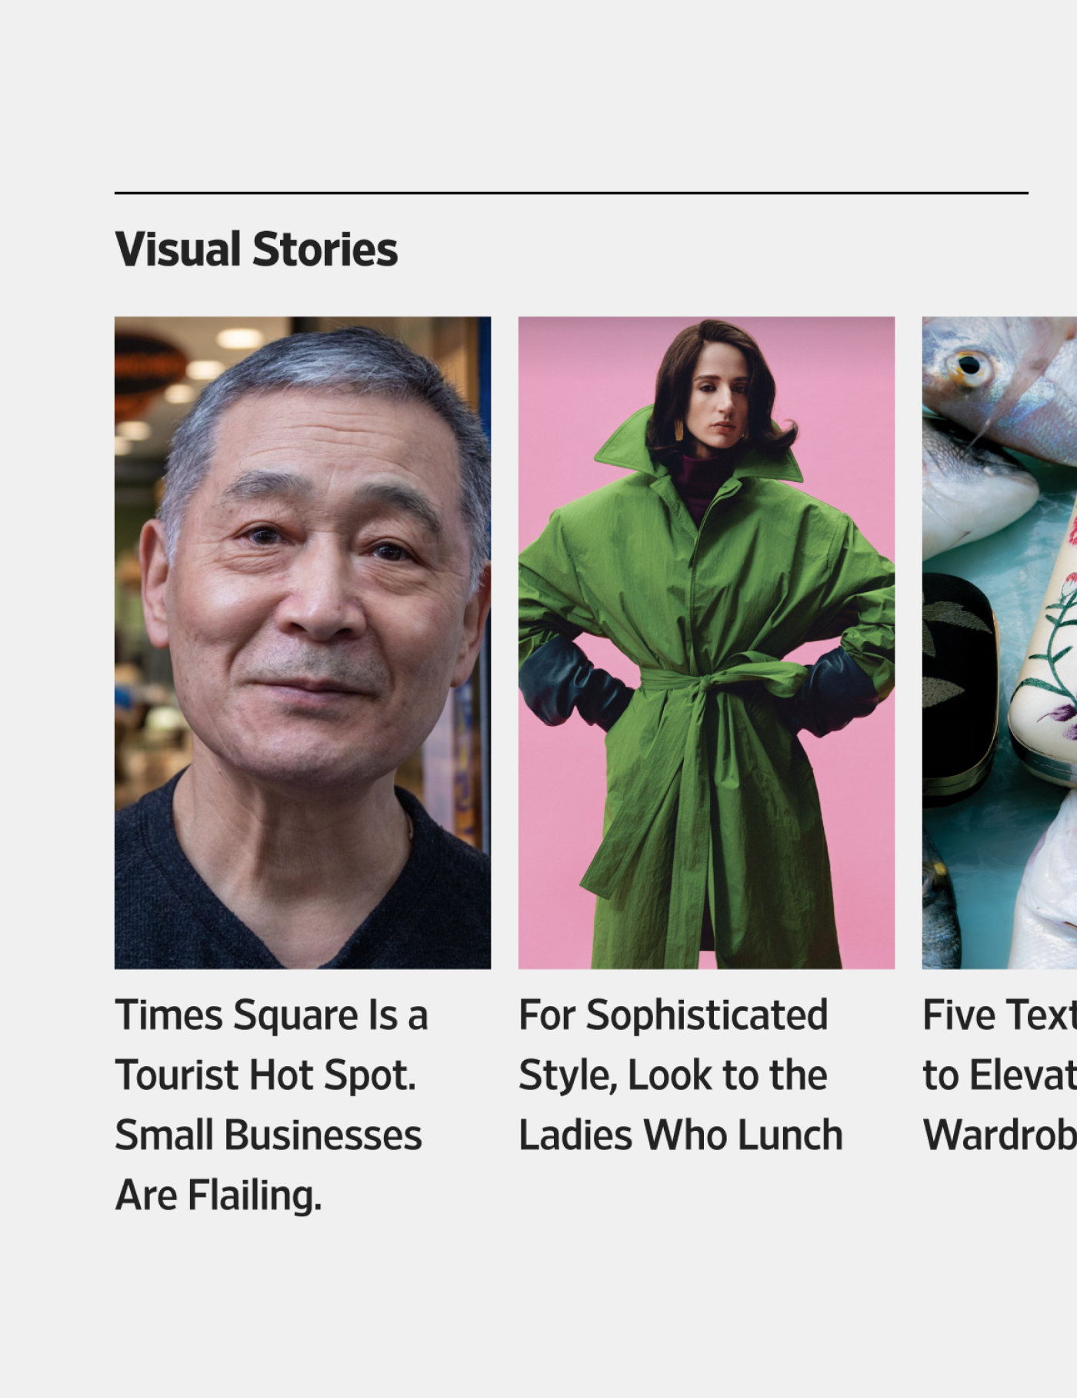Open the Visual Stories section heading
This screenshot has width=1077, height=1398.
[256, 249]
